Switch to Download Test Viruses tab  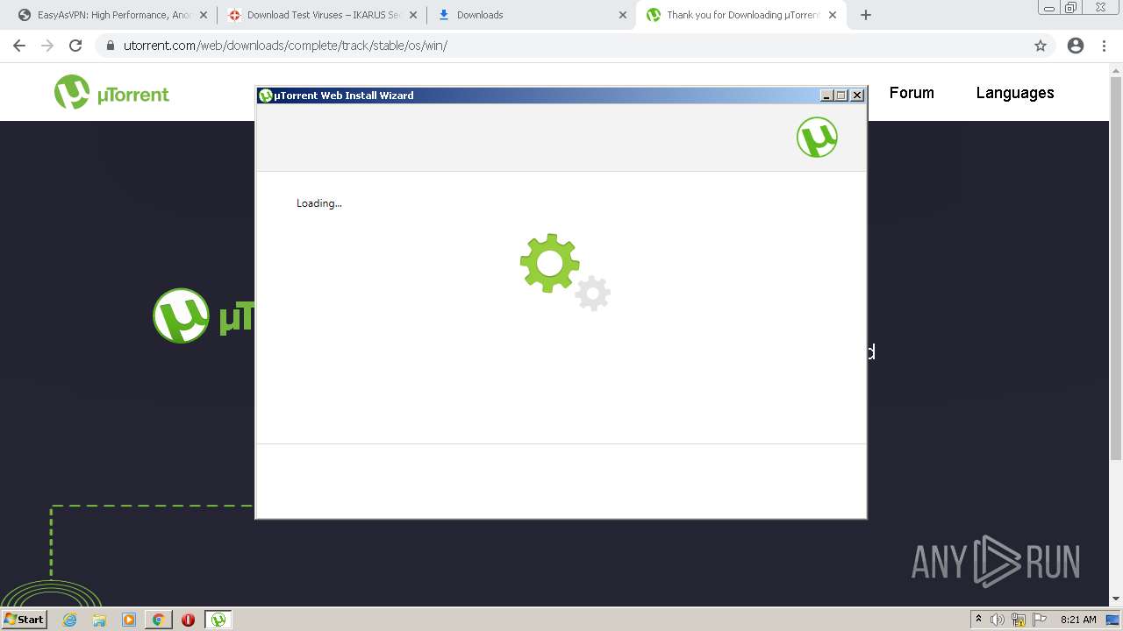pyautogui.click(x=322, y=15)
